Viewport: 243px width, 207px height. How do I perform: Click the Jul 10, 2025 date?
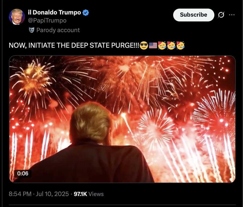[x=52, y=194]
